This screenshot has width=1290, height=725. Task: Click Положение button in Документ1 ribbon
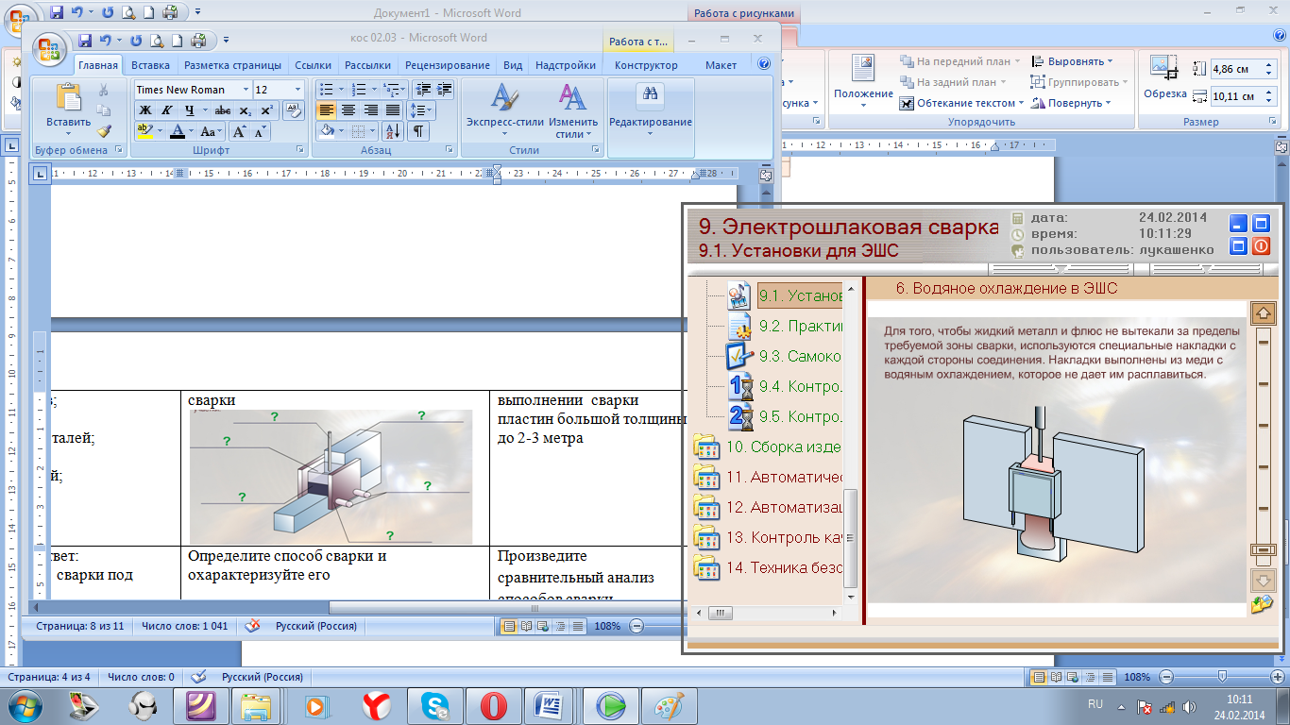(863, 80)
